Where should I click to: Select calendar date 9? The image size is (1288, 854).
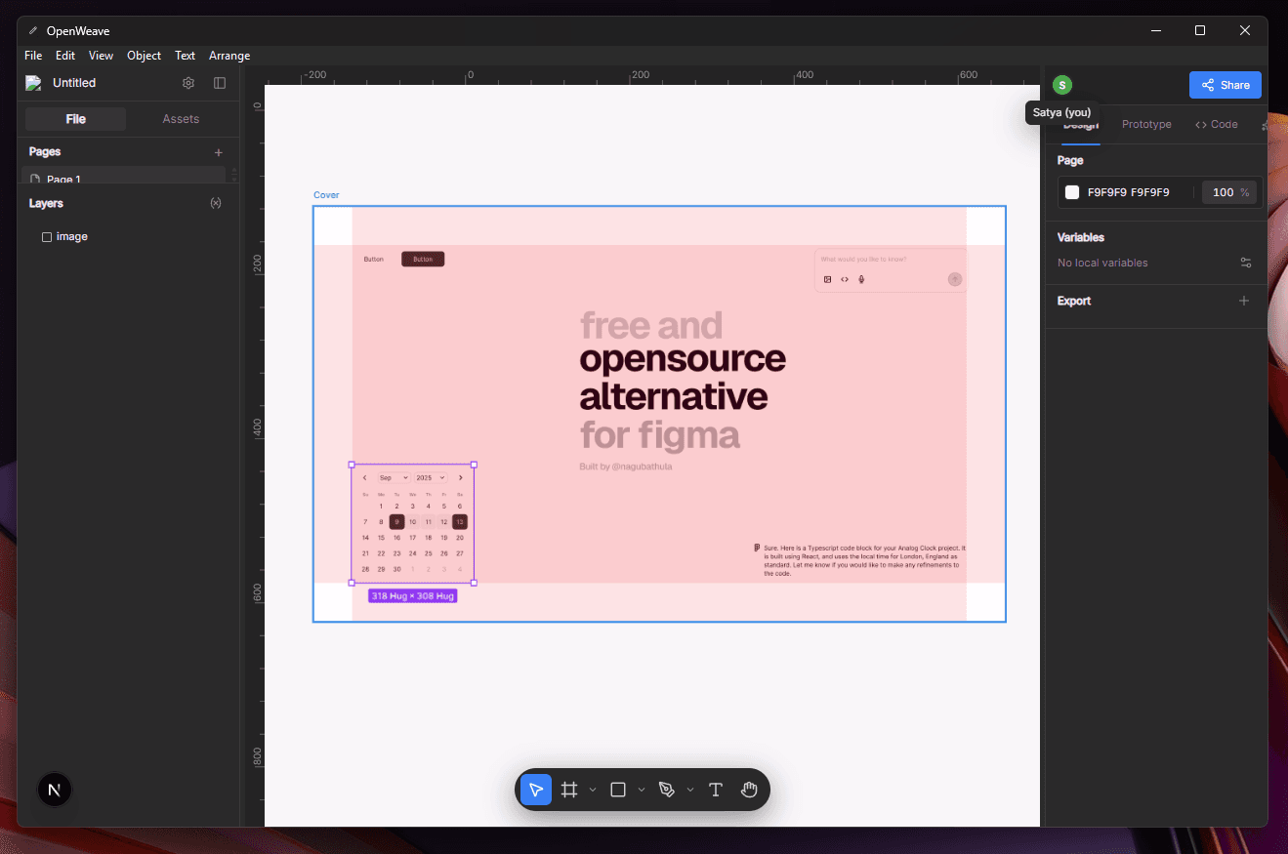pos(396,522)
